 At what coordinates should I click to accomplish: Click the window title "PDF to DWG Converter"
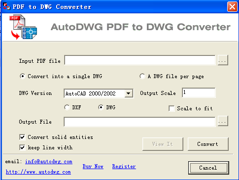coord(52,7)
